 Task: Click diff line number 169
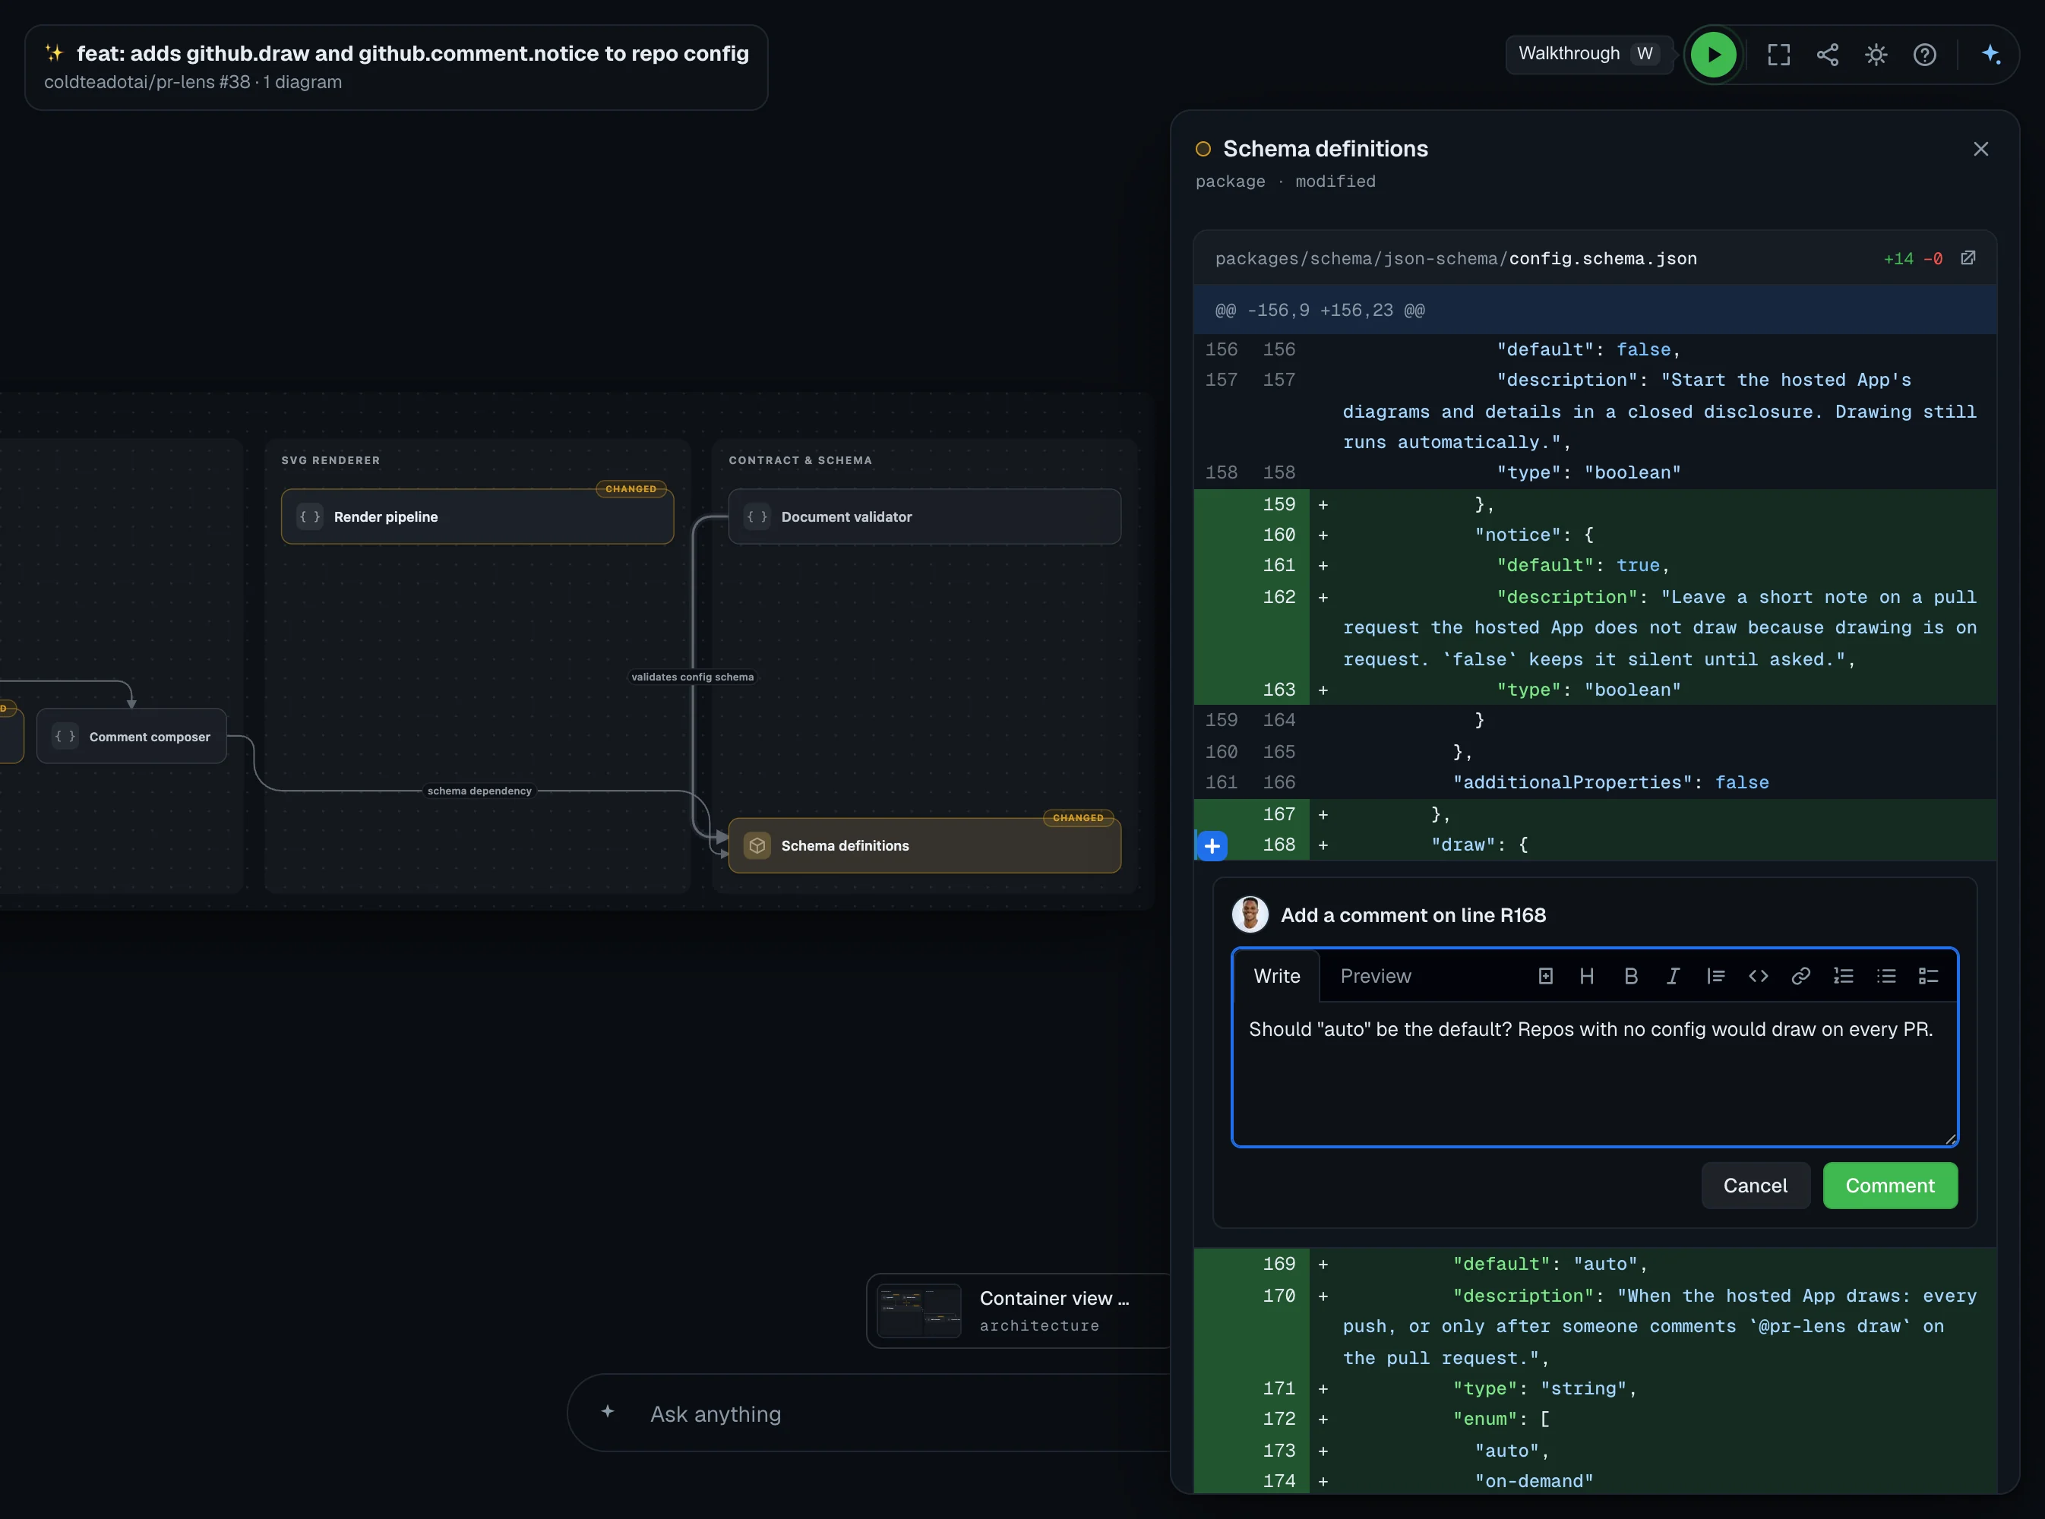pyautogui.click(x=1278, y=1265)
